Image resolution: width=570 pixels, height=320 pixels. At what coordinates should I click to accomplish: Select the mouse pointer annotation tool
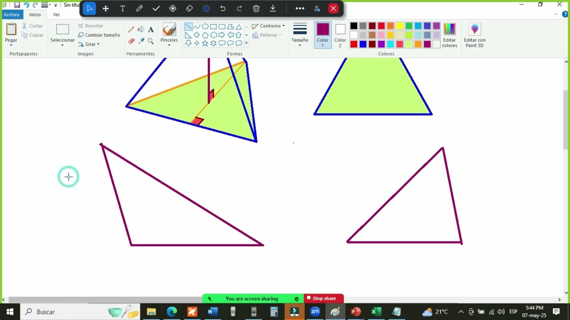coord(90,8)
